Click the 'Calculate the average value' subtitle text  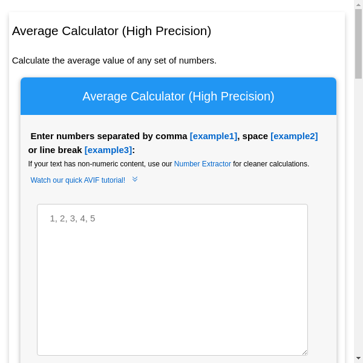coord(114,60)
